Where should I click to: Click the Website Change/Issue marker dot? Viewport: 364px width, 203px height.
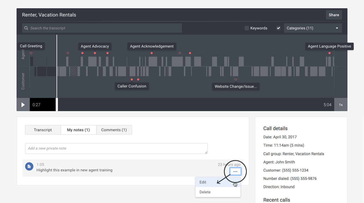pos(236,79)
